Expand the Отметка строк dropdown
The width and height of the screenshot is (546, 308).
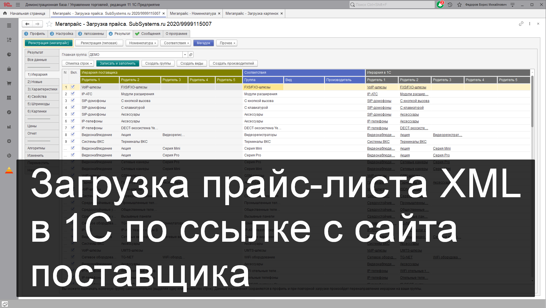pyautogui.click(x=78, y=63)
